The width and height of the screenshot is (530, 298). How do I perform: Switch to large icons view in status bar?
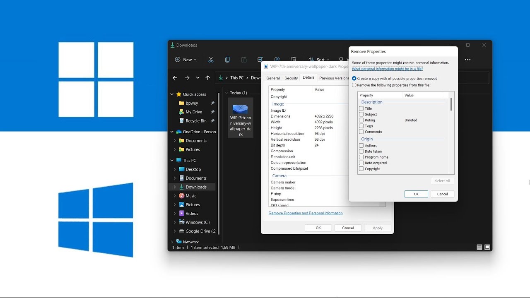coord(487,248)
